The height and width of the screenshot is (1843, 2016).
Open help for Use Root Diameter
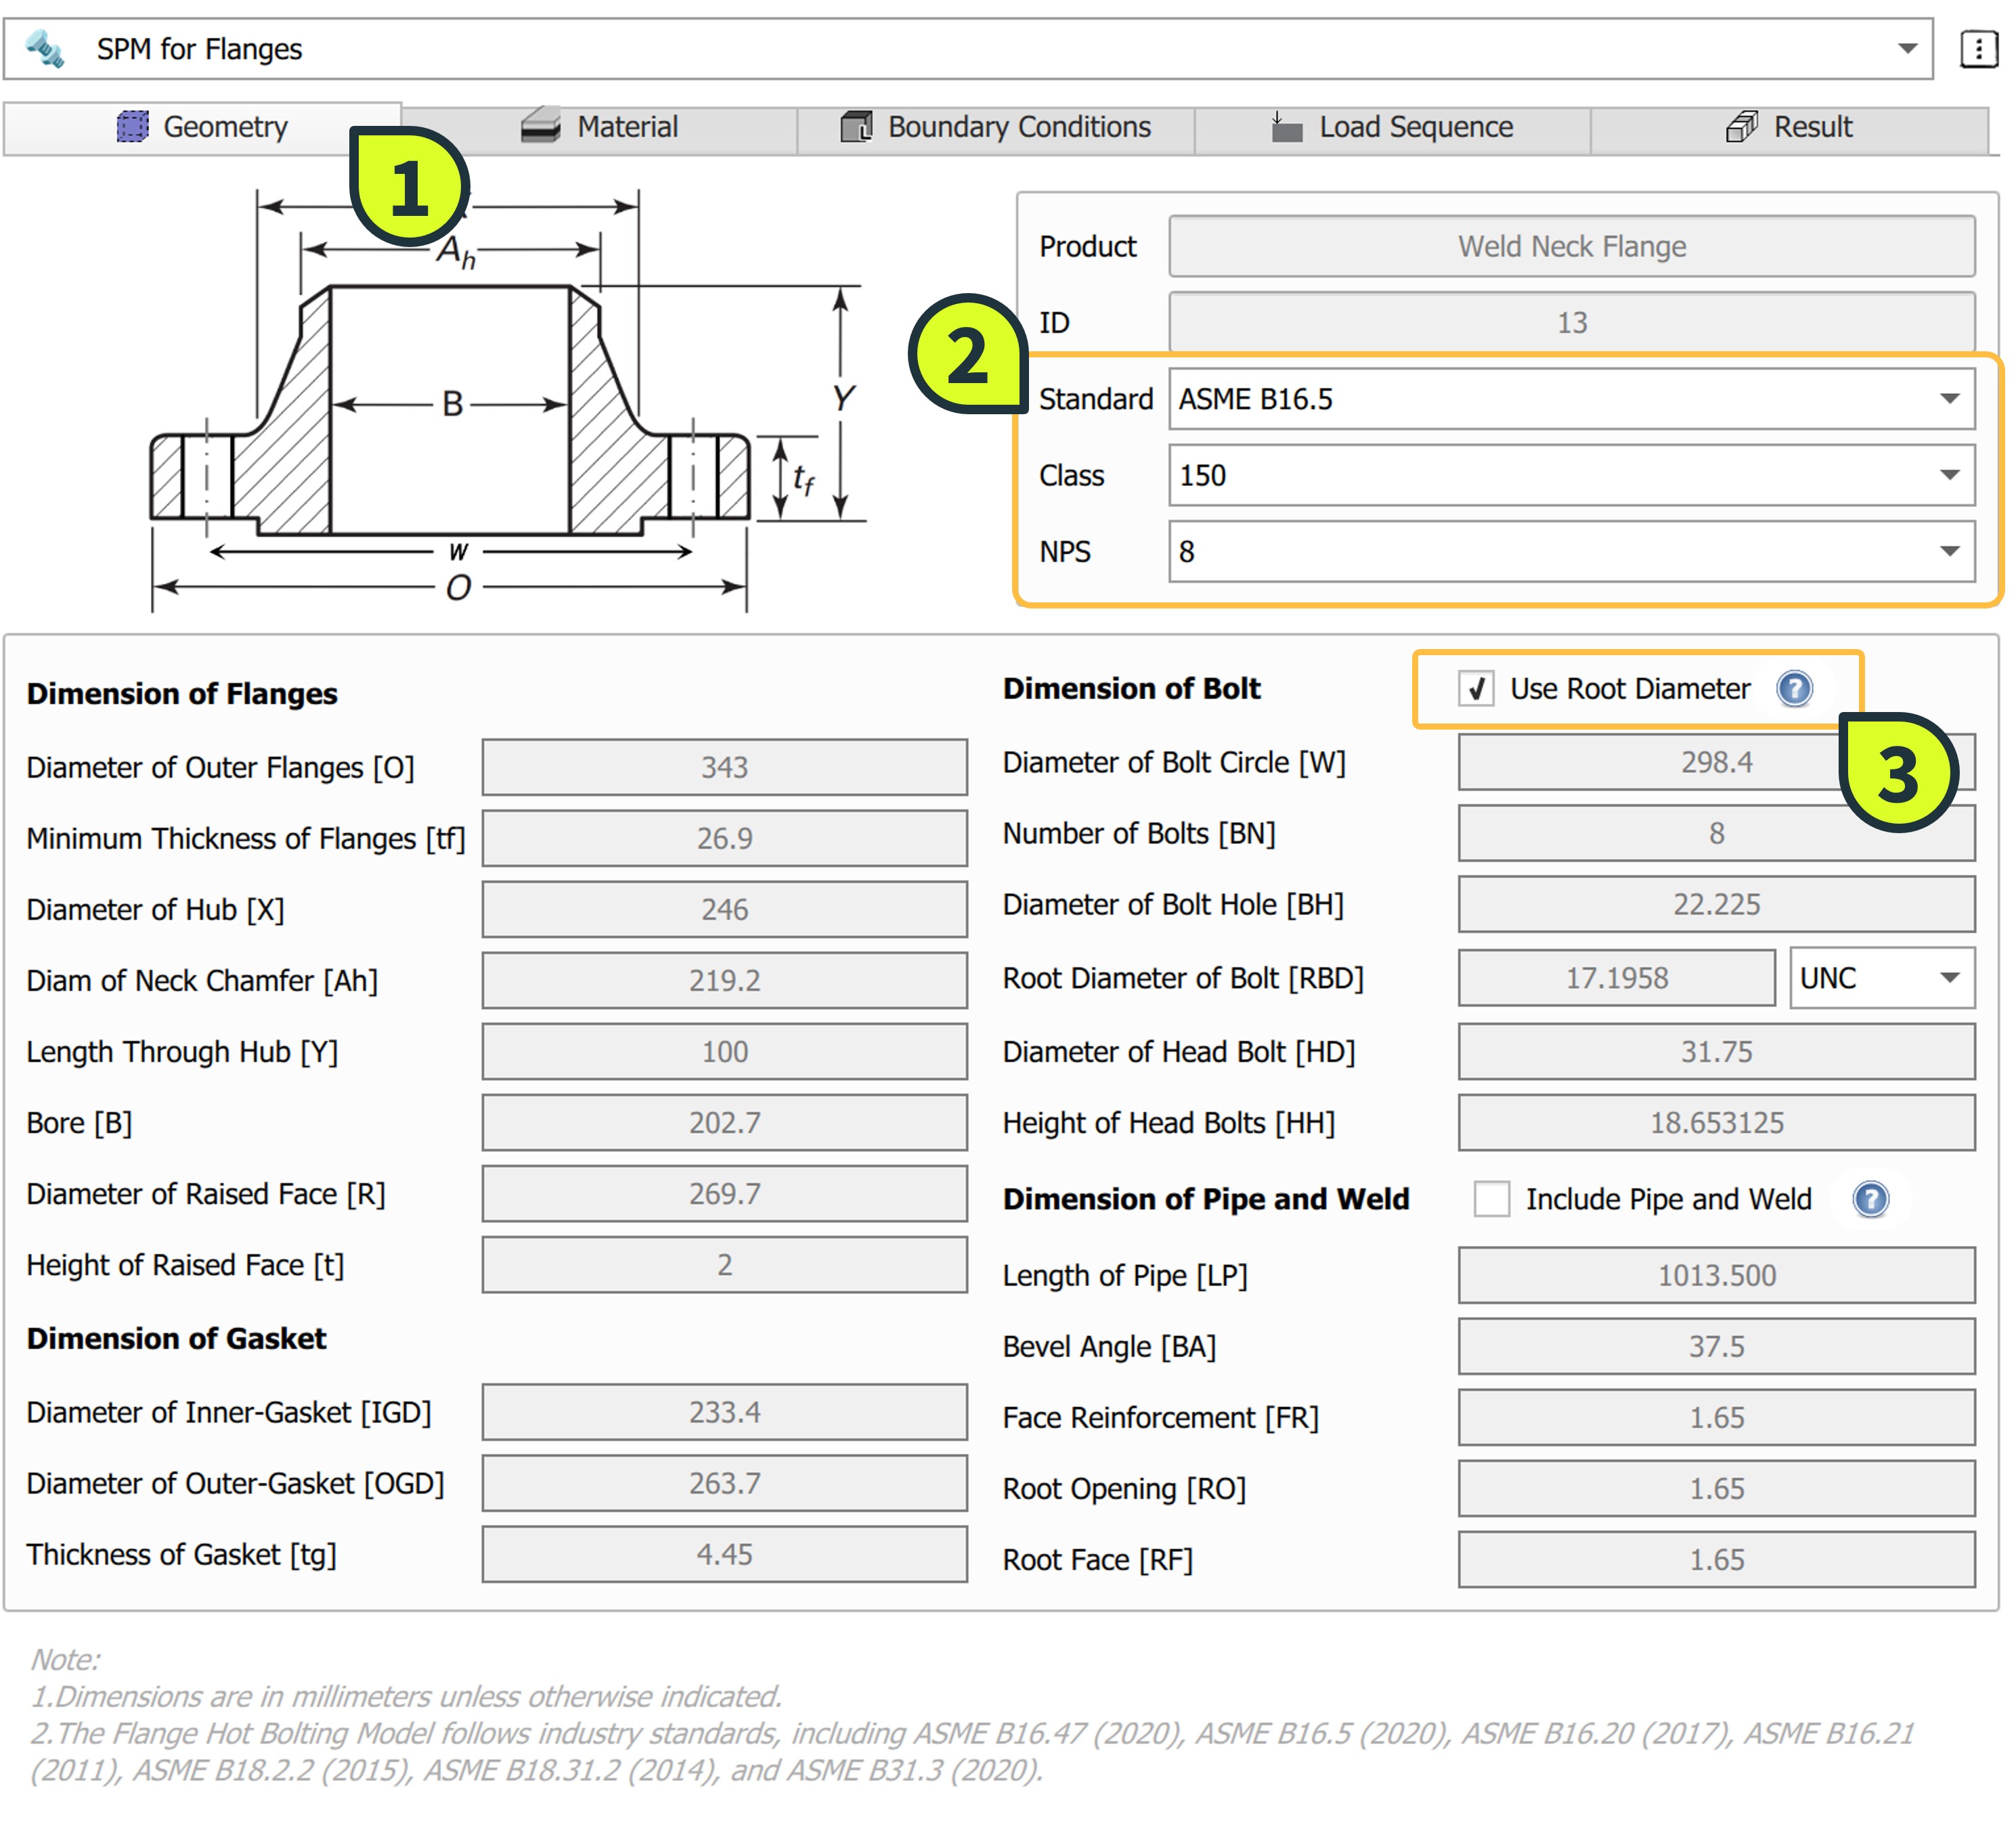tap(1794, 688)
